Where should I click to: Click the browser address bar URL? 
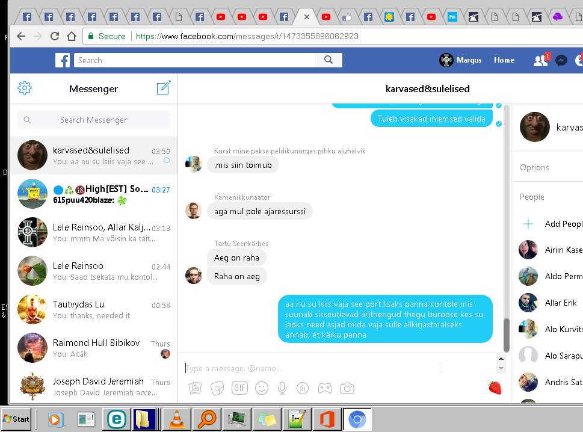pos(247,36)
